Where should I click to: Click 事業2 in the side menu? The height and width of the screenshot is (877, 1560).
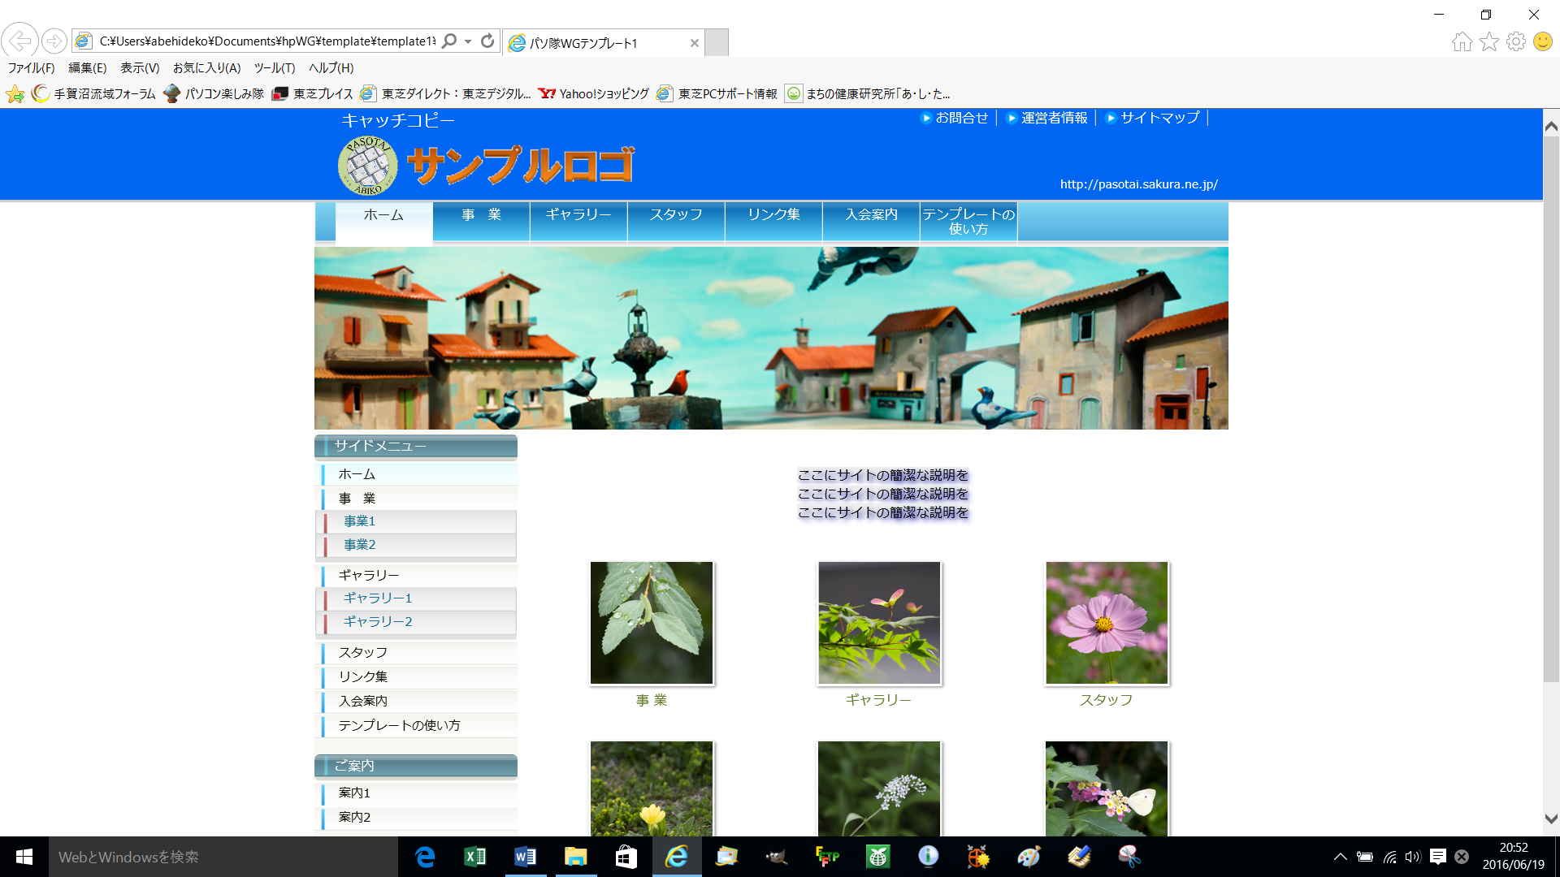pos(416,545)
